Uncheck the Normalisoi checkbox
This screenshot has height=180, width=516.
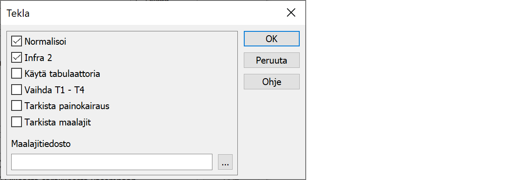pos(17,42)
